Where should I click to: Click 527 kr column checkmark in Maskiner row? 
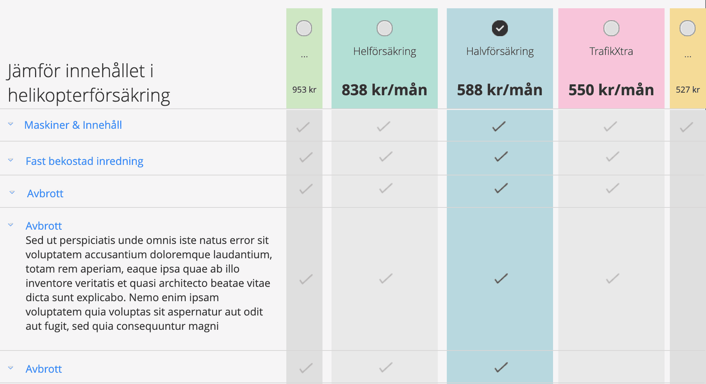point(686,127)
